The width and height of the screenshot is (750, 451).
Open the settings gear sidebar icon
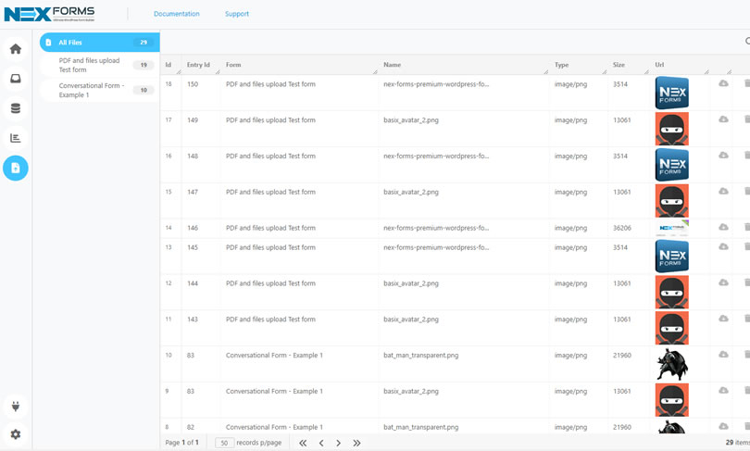coord(16,434)
